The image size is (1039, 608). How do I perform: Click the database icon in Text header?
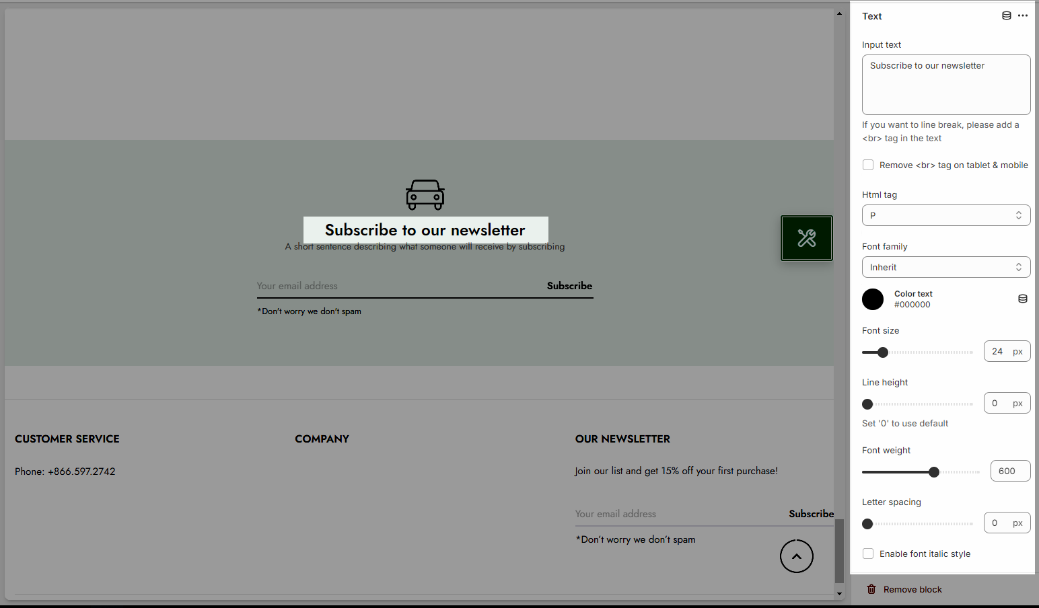[x=1006, y=16]
